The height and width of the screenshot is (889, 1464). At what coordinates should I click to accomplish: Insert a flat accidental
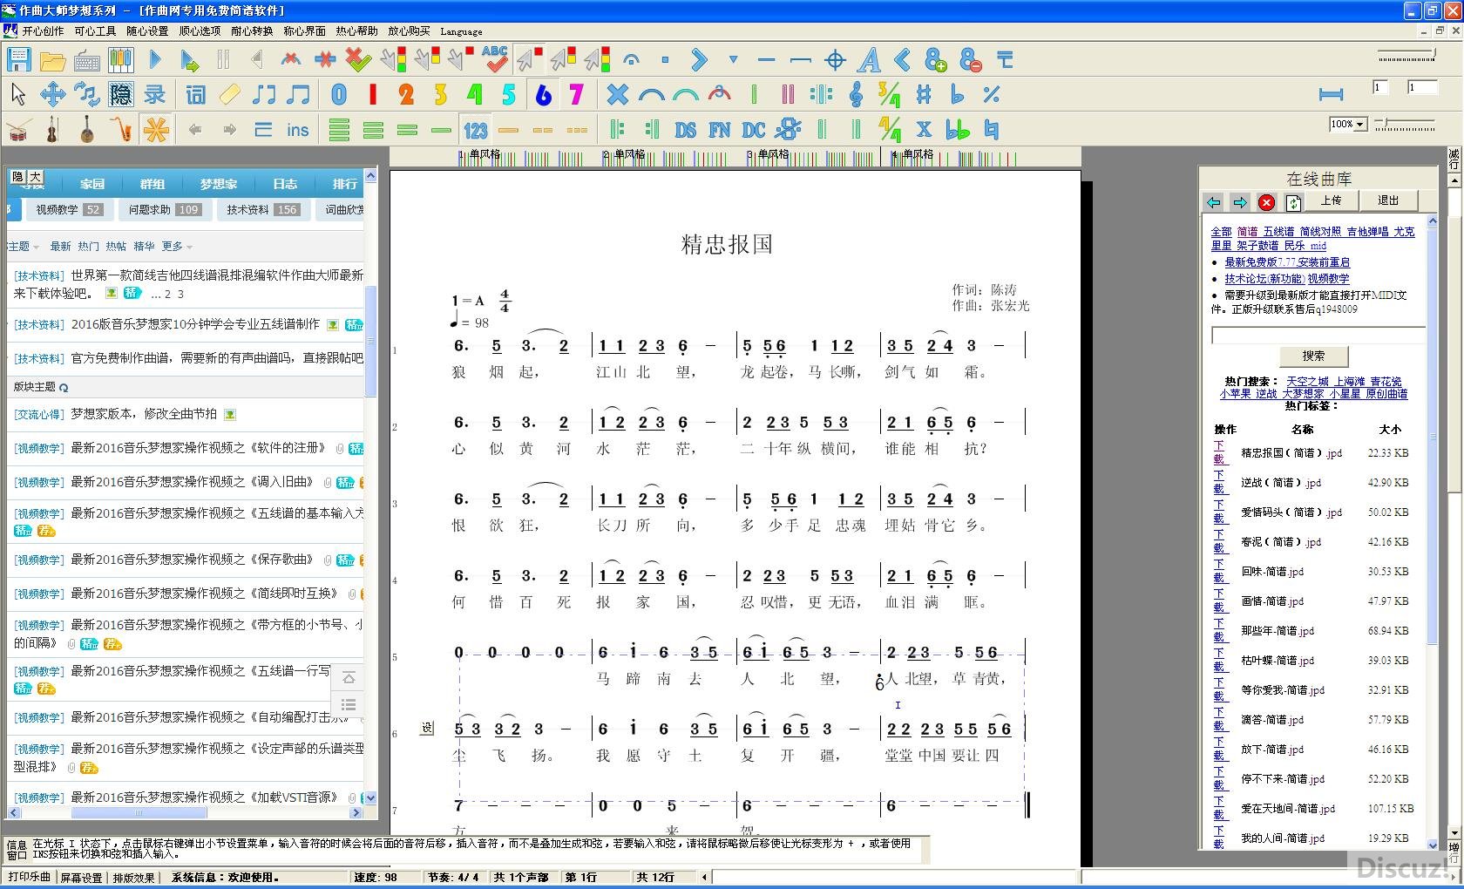958,94
